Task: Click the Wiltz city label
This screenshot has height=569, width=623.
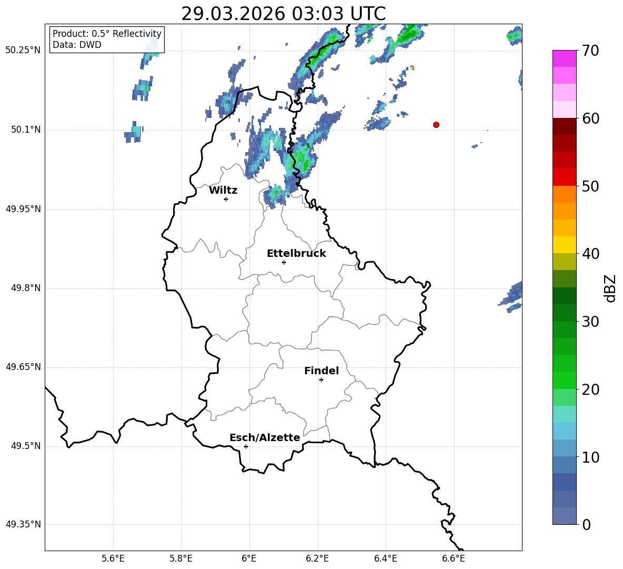Action: click(x=223, y=191)
